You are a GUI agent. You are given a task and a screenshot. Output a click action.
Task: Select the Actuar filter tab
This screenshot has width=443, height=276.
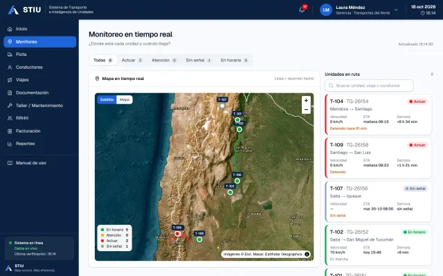click(132, 60)
